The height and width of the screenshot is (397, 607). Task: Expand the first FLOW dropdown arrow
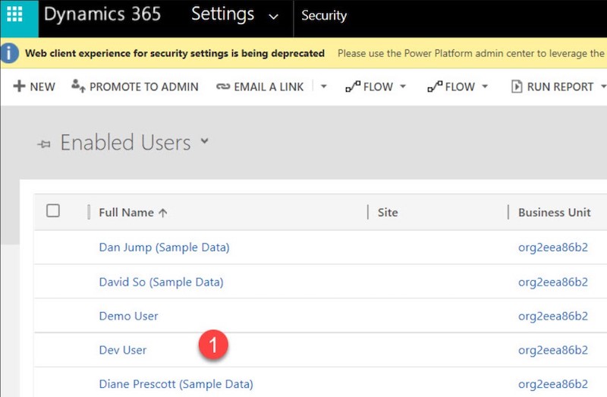click(x=403, y=86)
